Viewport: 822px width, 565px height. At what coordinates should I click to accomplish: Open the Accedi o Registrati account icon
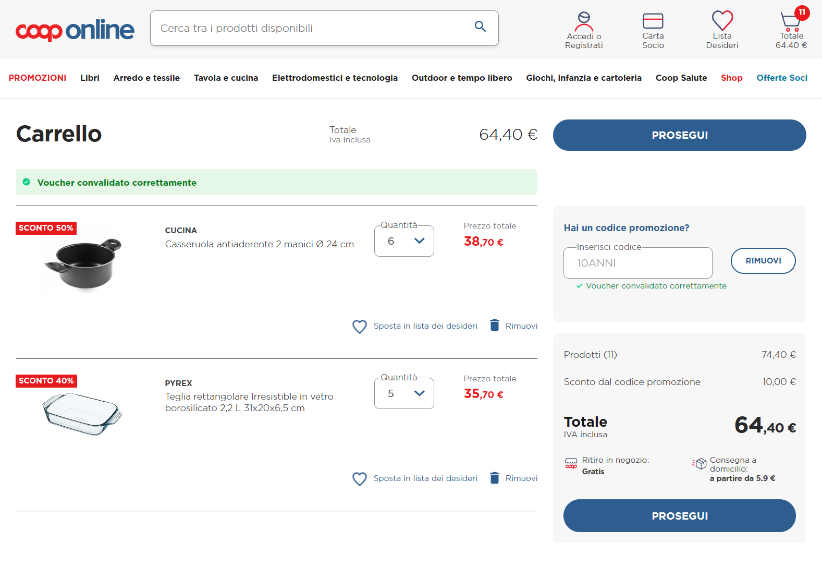[x=584, y=22]
